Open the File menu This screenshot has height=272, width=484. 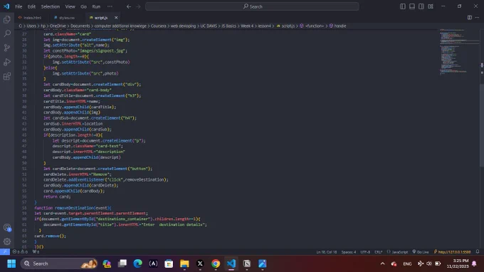coord(19,6)
